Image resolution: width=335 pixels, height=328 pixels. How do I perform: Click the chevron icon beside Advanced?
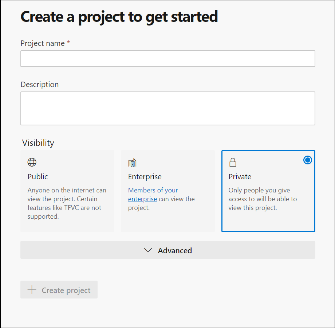click(148, 250)
